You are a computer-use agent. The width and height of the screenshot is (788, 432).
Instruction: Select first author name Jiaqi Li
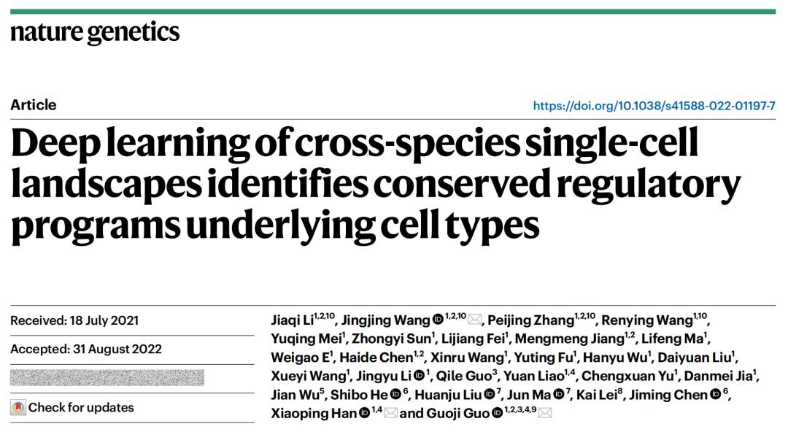[291, 320]
